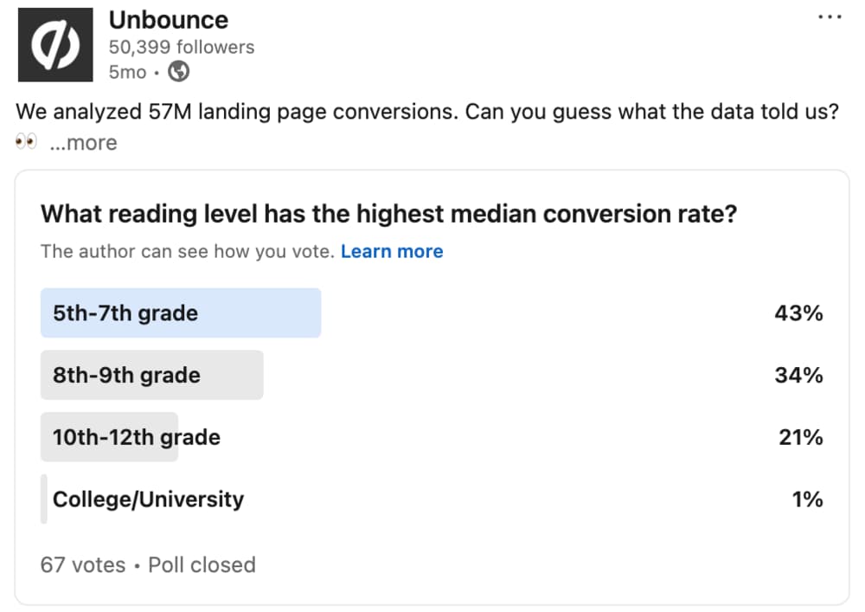Select the '5th-7th grade' poll option
This screenshot has height=612, width=865.
[125, 312]
